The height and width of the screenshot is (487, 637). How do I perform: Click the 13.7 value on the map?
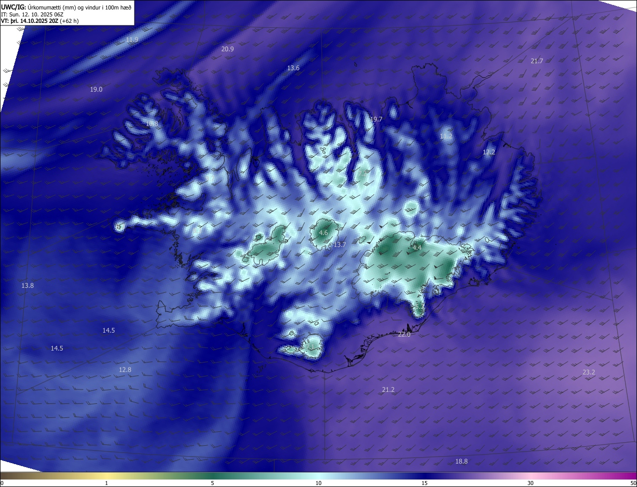(x=339, y=244)
